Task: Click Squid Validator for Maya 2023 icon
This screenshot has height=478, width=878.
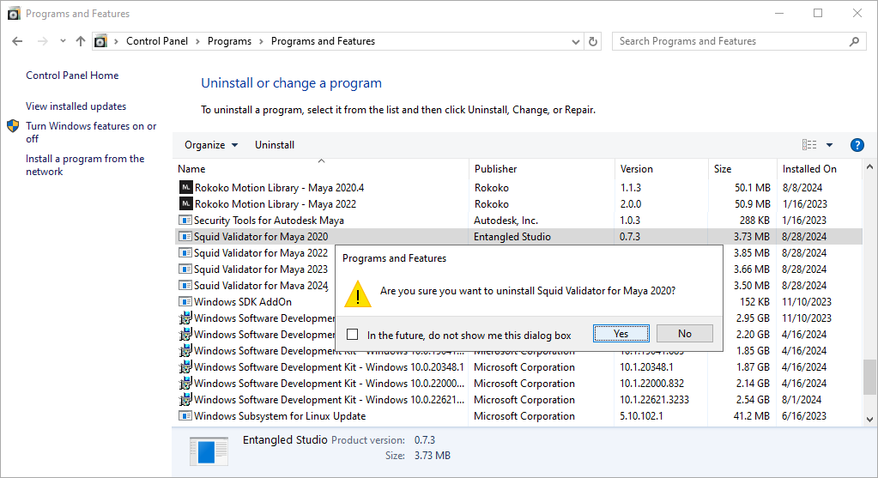Action: click(185, 269)
